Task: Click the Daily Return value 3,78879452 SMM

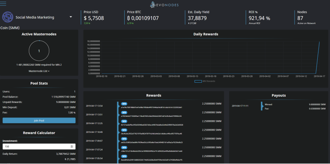Action: click(66, 154)
